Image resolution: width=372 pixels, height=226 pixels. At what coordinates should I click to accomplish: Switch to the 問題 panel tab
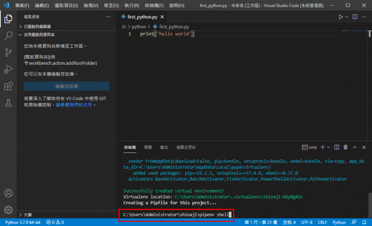148,147
